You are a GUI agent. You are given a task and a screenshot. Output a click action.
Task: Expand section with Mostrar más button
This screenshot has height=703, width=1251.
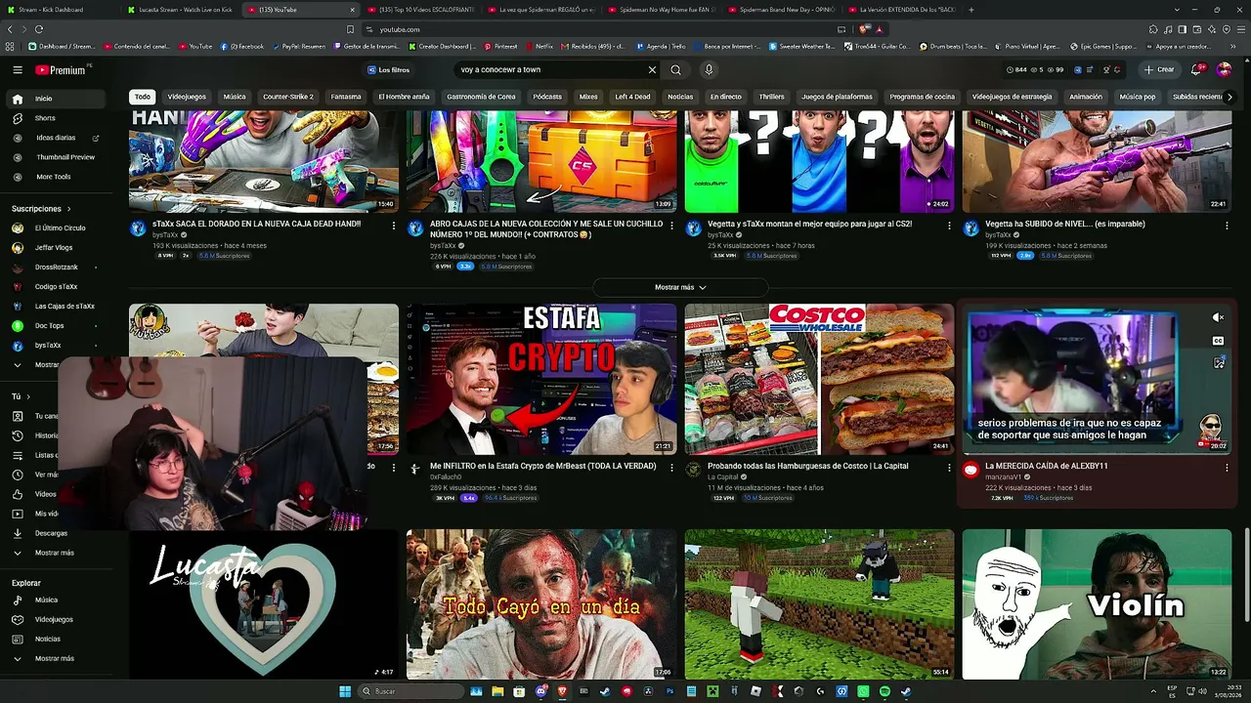(680, 287)
